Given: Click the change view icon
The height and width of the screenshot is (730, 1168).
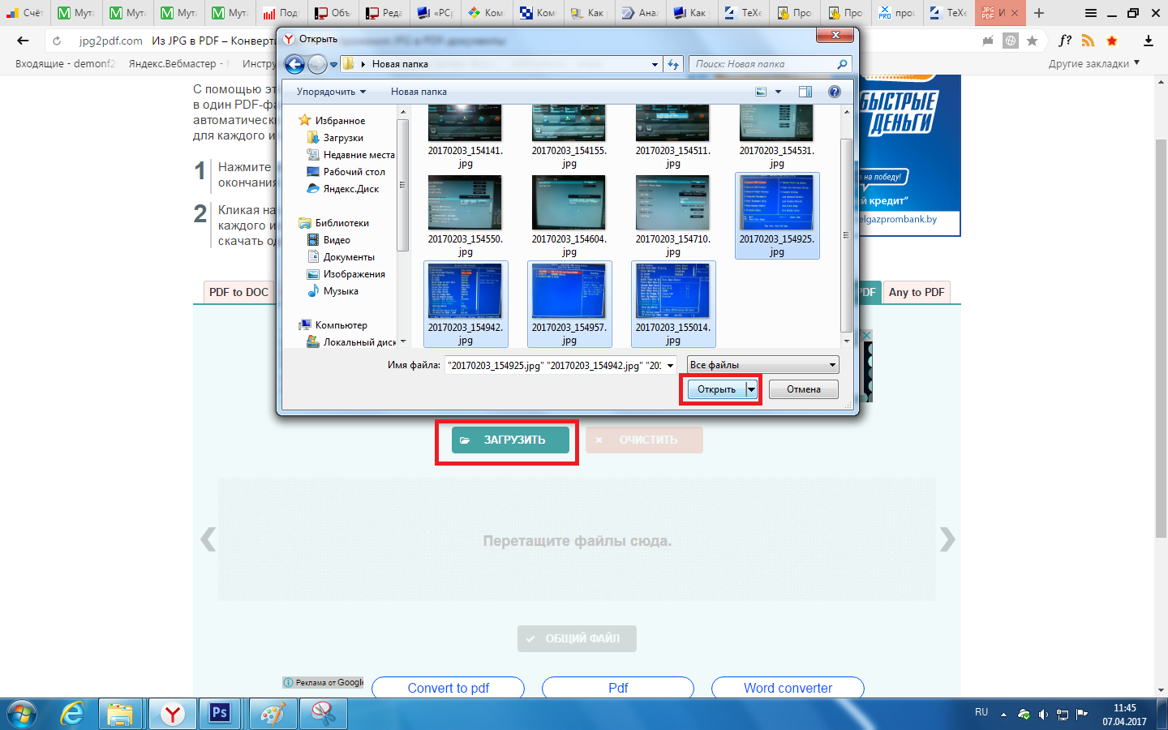Looking at the screenshot, I should pos(761,92).
